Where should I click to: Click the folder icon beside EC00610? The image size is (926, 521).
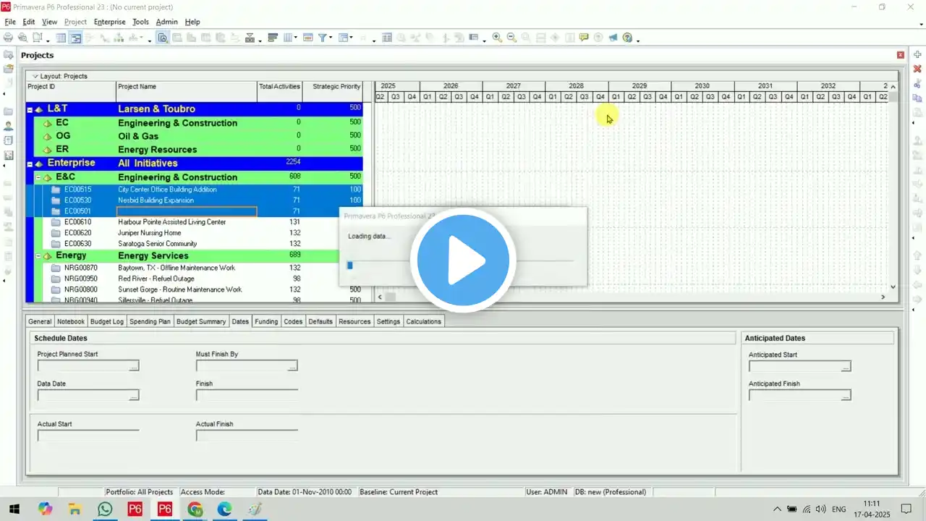coord(56,222)
